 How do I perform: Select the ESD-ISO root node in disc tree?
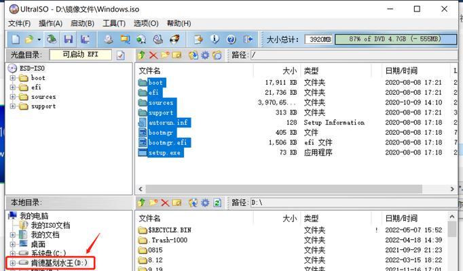click(32, 68)
